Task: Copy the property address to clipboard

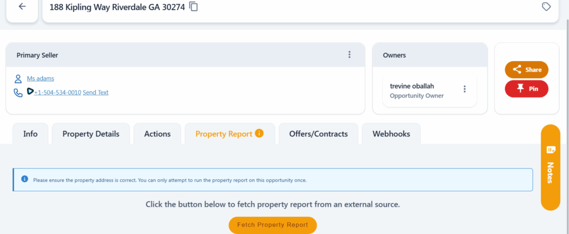Action: 193,7
